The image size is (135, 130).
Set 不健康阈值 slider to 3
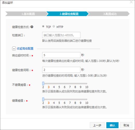(x=49, y=87)
